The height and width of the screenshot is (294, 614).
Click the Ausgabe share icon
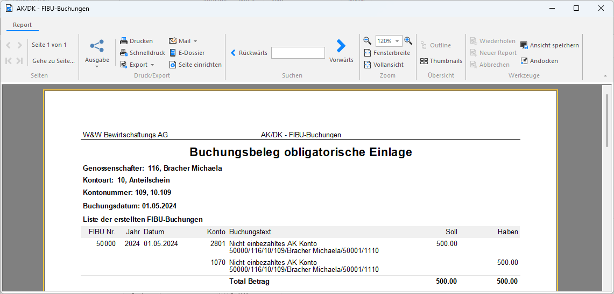[97, 45]
